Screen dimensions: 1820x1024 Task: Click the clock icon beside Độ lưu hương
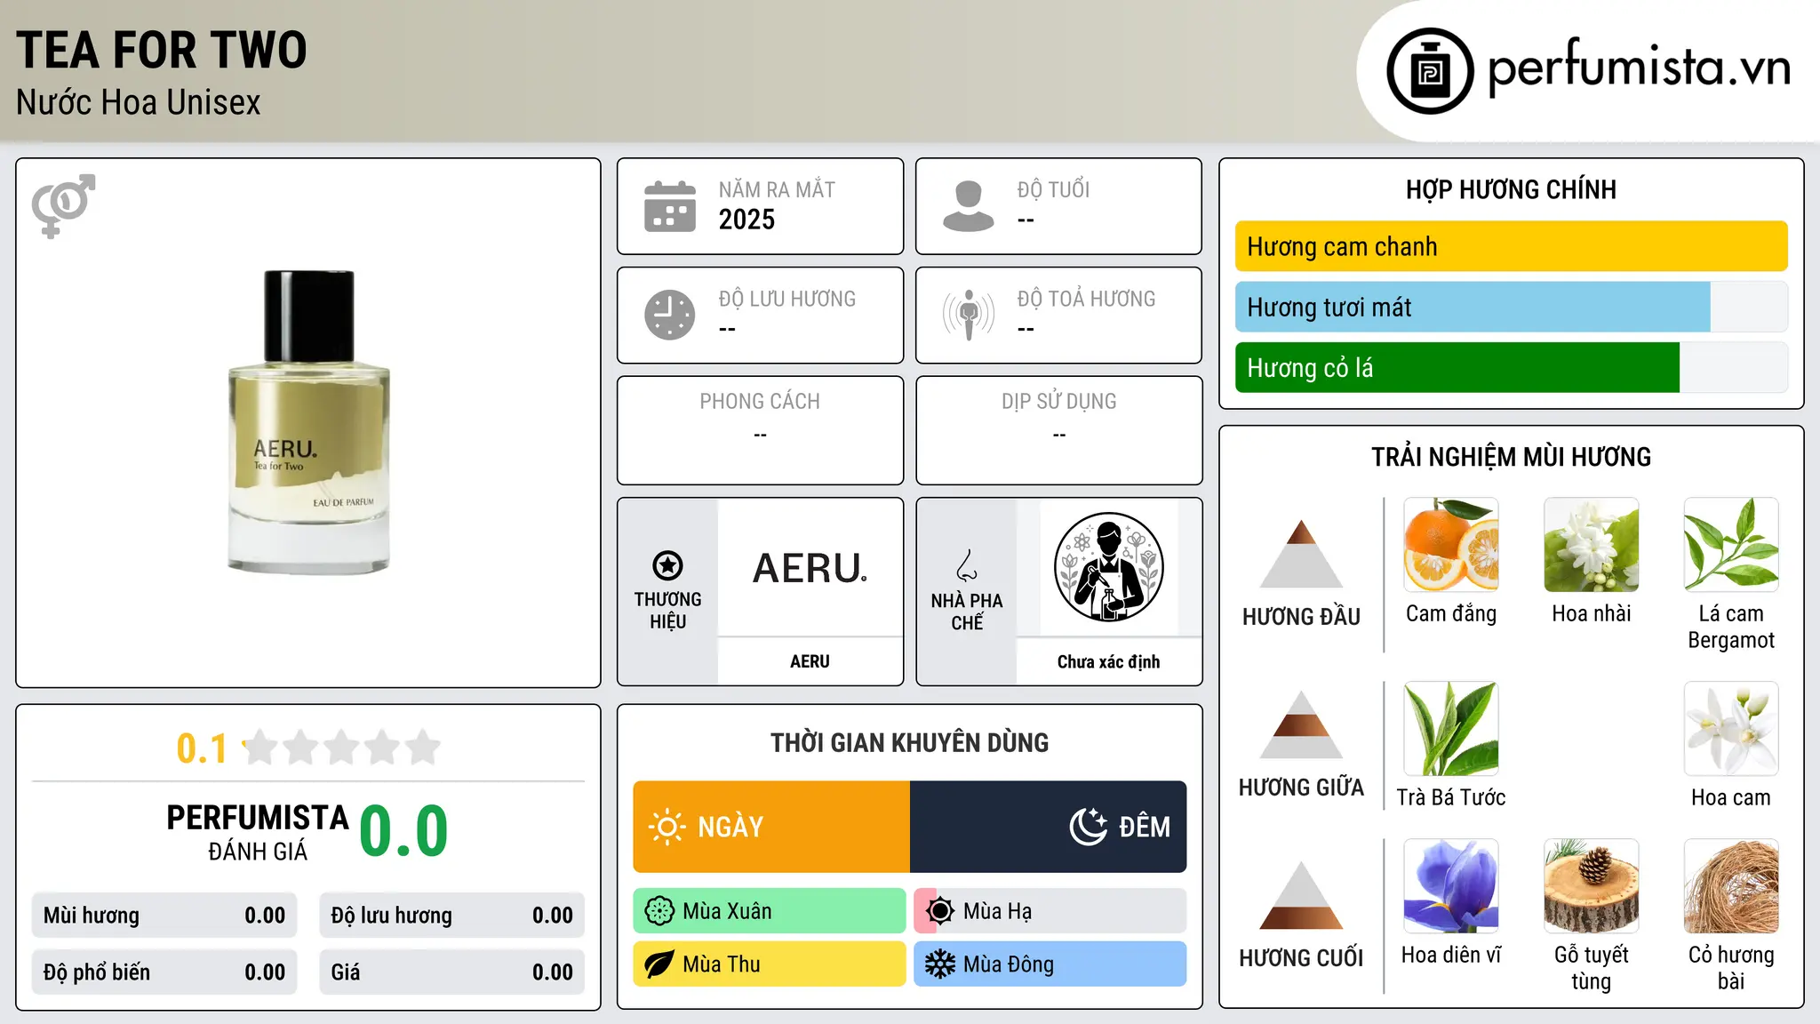670,315
